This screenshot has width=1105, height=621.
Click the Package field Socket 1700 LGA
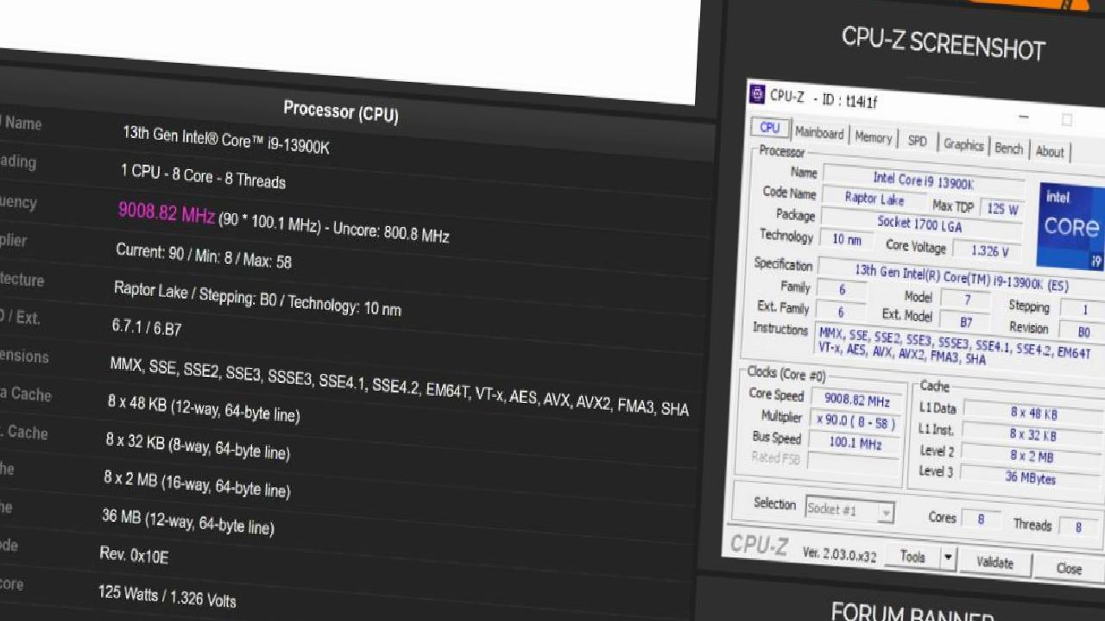pyautogui.click(x=922, y=224)
